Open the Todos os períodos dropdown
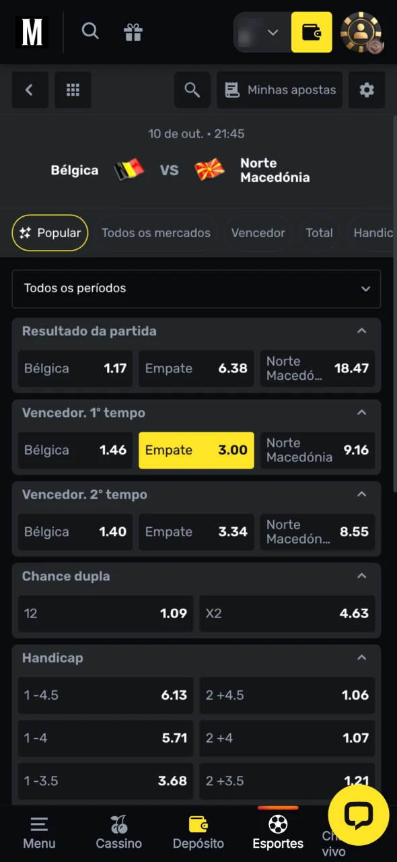This screenshot has height=862, width=397. tap(196, 288)
